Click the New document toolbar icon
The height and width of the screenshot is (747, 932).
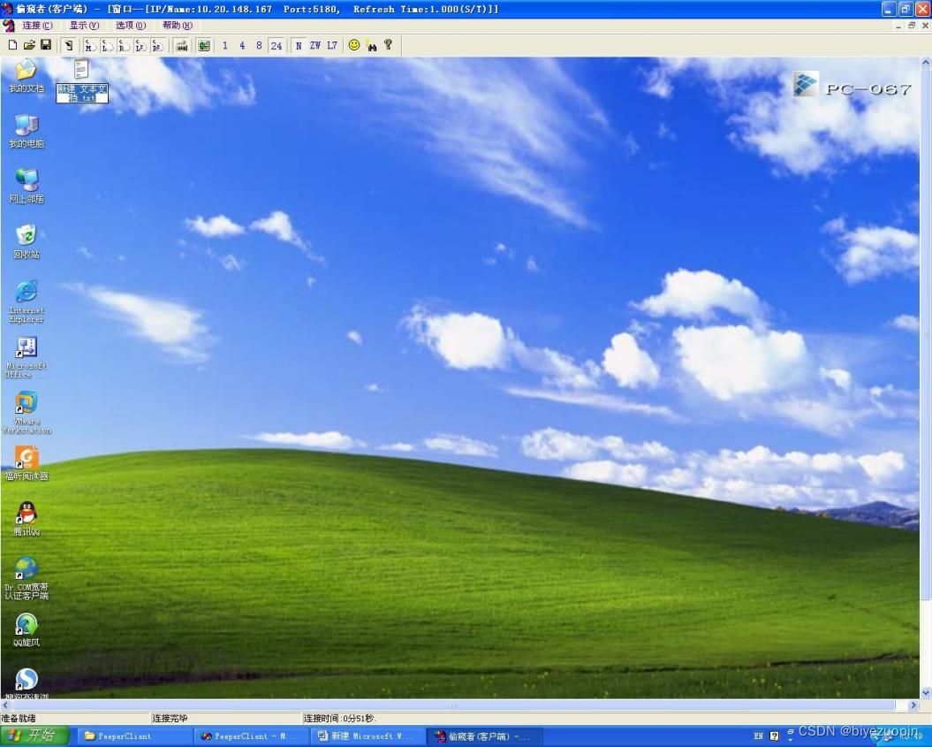pos(12,45)
